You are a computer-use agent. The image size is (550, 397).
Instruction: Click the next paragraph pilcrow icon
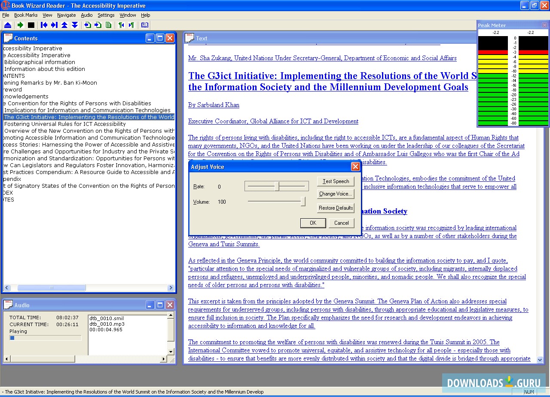(131, 25)
